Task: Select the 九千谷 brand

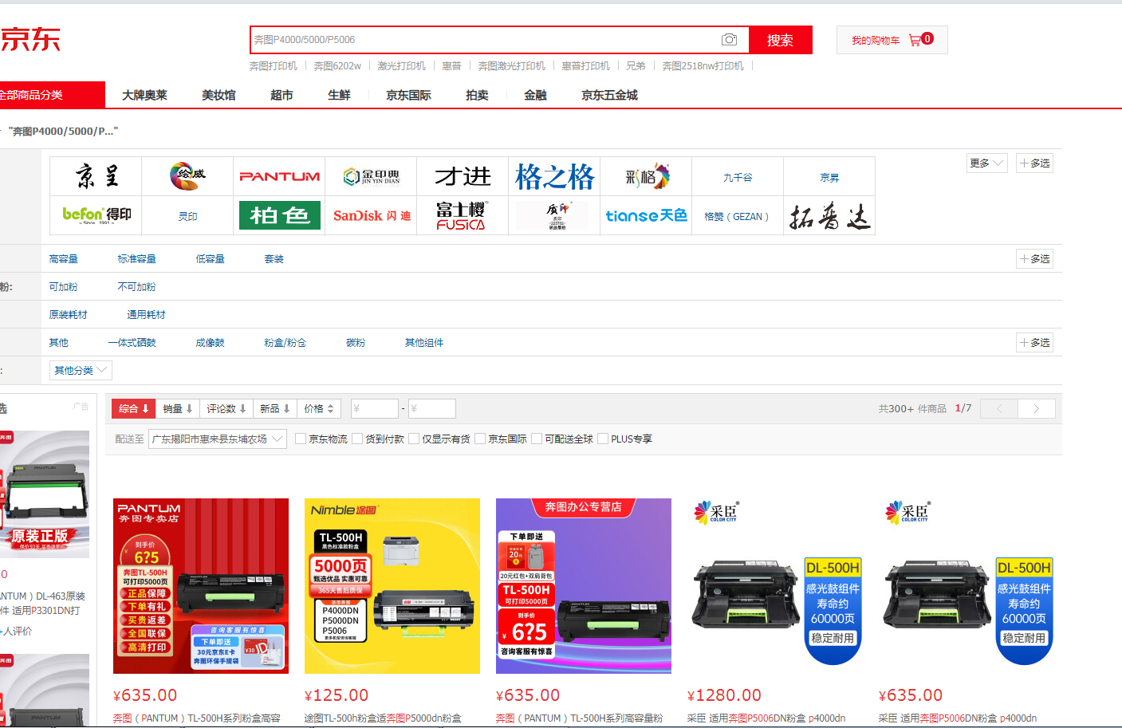Action: click(738, 177)
